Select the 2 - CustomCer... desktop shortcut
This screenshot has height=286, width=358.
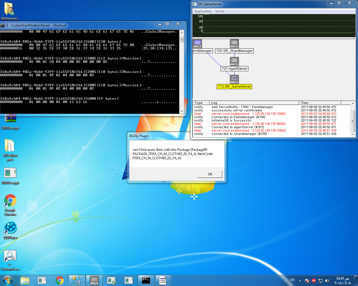[x=10, y=260]
